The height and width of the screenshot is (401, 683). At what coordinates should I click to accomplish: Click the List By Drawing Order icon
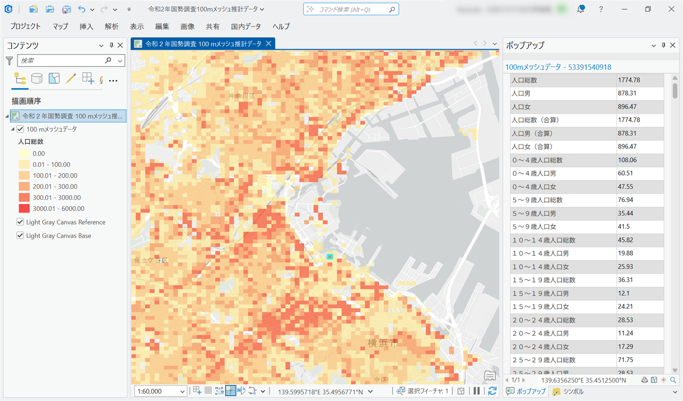(20, 79)
